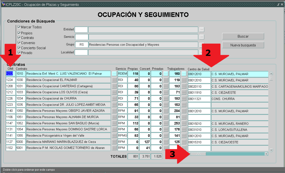Disable the Concierto Social checkbox

point(19,48)
